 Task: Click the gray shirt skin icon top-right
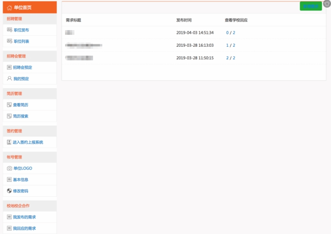pos(327,4)
